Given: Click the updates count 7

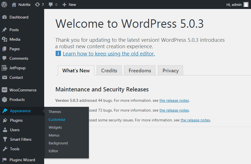Looking at the screenshot, I should click(x=43, y=5).
